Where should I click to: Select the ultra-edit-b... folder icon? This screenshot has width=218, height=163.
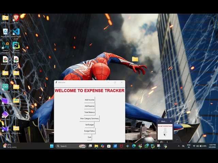click(x=16, y=130)
